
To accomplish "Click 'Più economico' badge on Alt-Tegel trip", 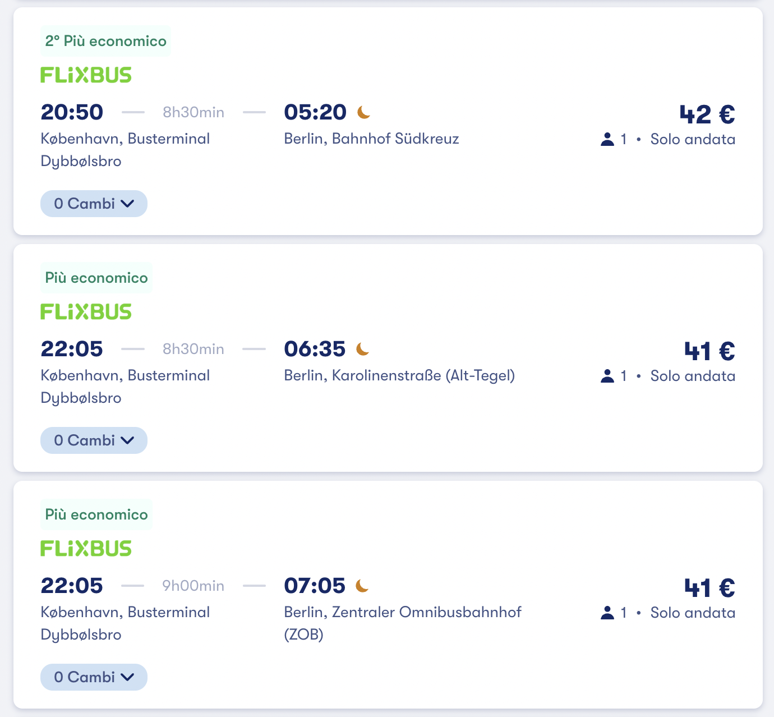I will (96, 278).
